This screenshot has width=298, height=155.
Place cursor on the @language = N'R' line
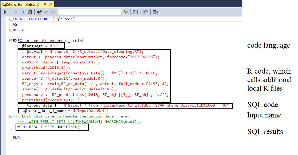point(41,46)
